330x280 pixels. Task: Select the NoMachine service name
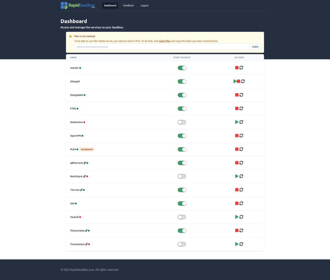[x=76, y=122]
